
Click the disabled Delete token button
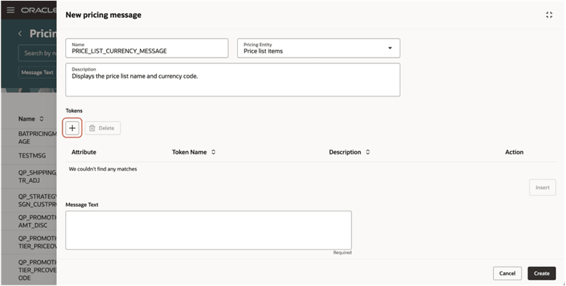pos(103,128)
